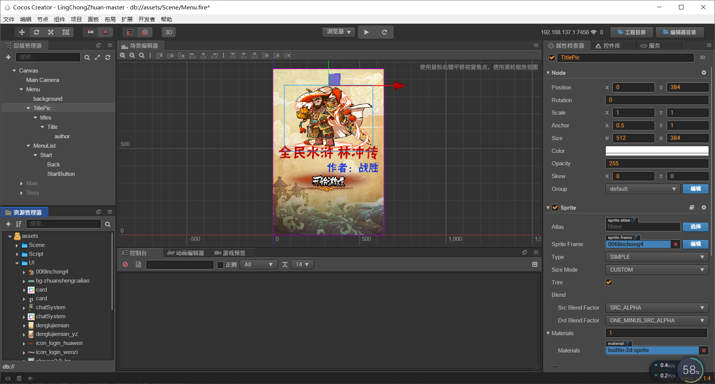The image size is (715, 384).
Task: Toggle the TitlePic node active checkbox
Action: 552,57
